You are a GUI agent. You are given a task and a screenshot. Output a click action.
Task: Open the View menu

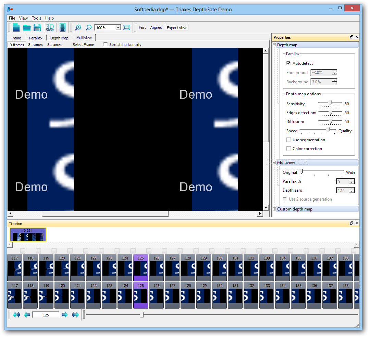(23, 18)
